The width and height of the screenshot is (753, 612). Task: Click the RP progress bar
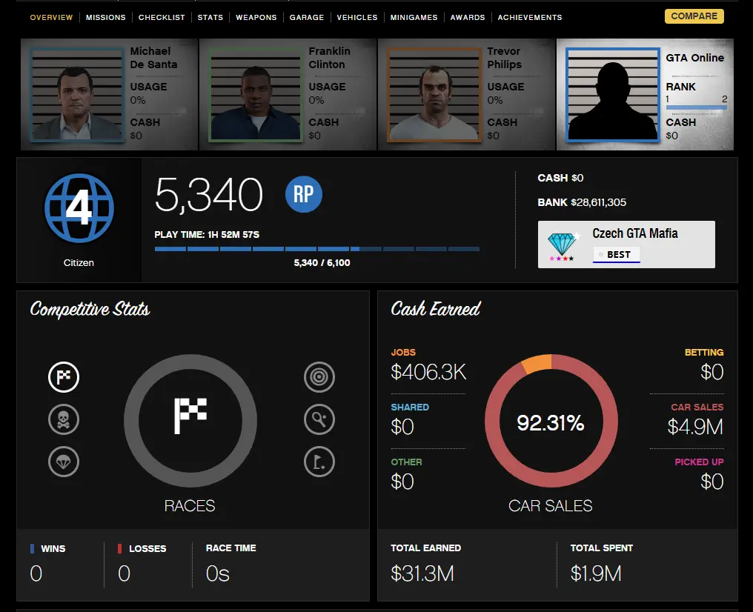(x=317, y=249)
